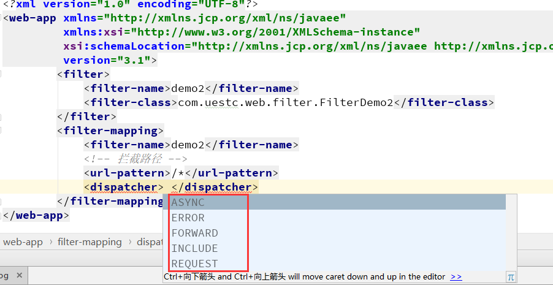Screen dimensions: 553x285
Task: Click the web-app breadcrumb
Action: point(23,242)
